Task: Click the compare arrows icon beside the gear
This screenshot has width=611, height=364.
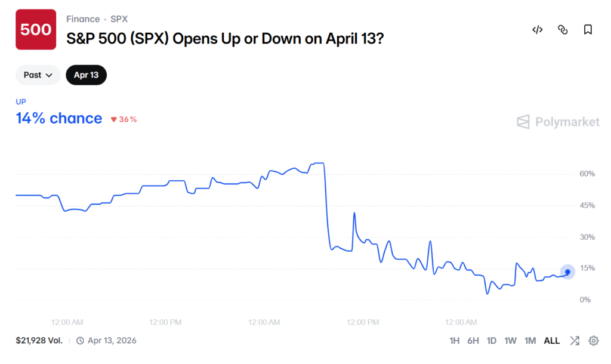Action: pos(575,340)
